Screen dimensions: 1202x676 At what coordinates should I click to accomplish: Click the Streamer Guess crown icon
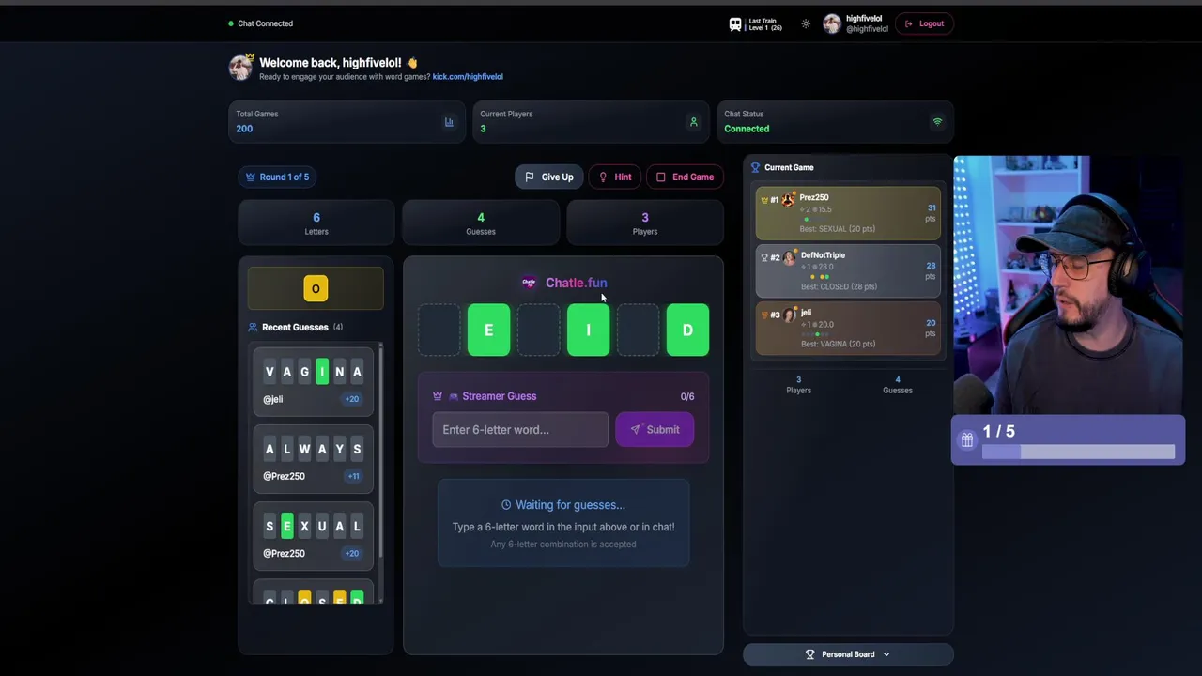click(437, 396)
